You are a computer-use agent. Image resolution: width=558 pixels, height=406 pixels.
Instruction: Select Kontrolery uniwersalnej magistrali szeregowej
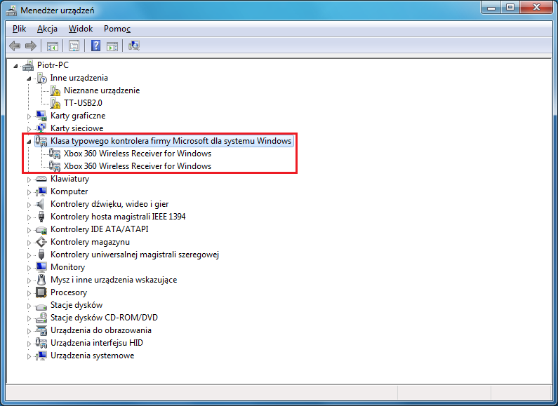point(135,255)
